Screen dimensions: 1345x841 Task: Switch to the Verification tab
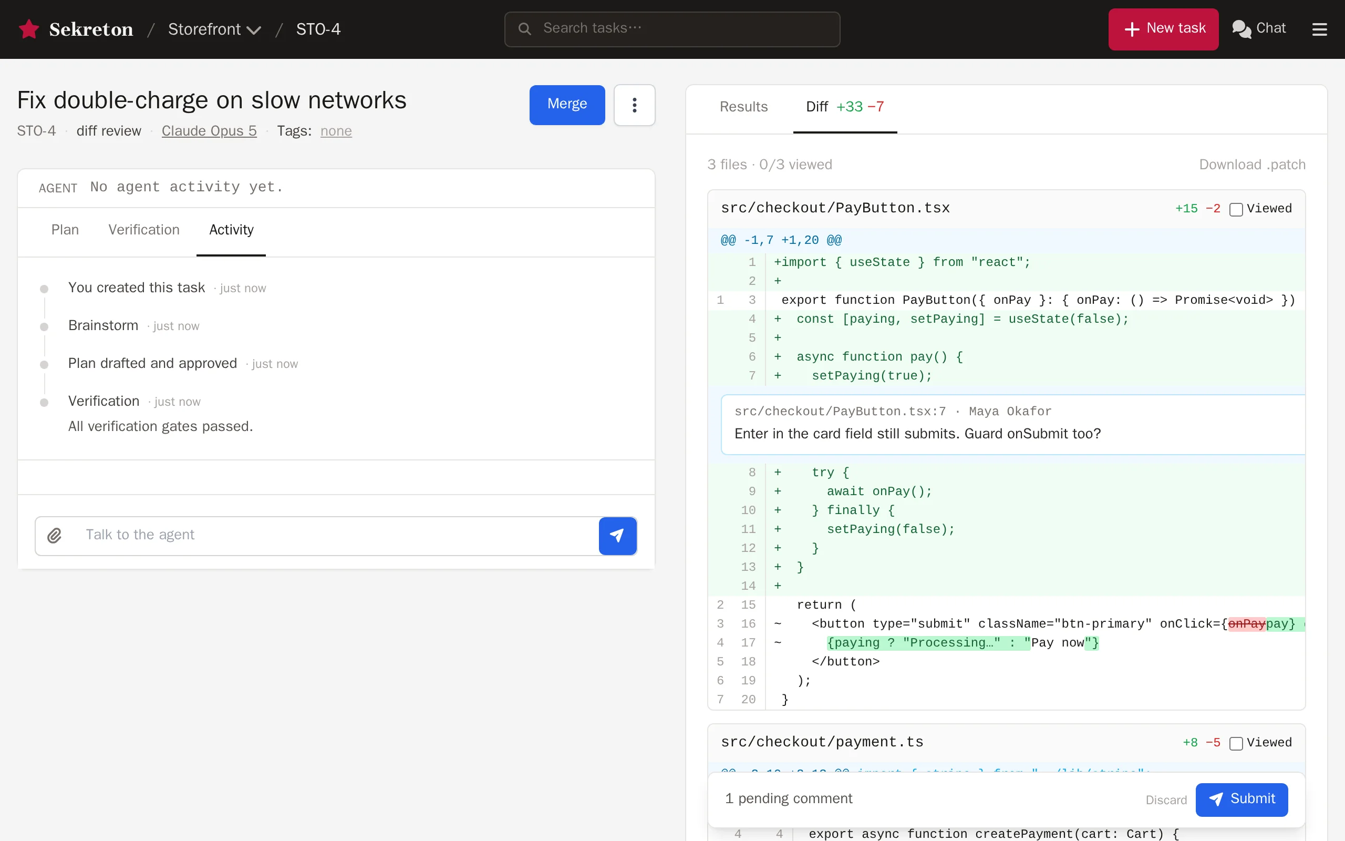pyautogui.click(x=144, y=230)
